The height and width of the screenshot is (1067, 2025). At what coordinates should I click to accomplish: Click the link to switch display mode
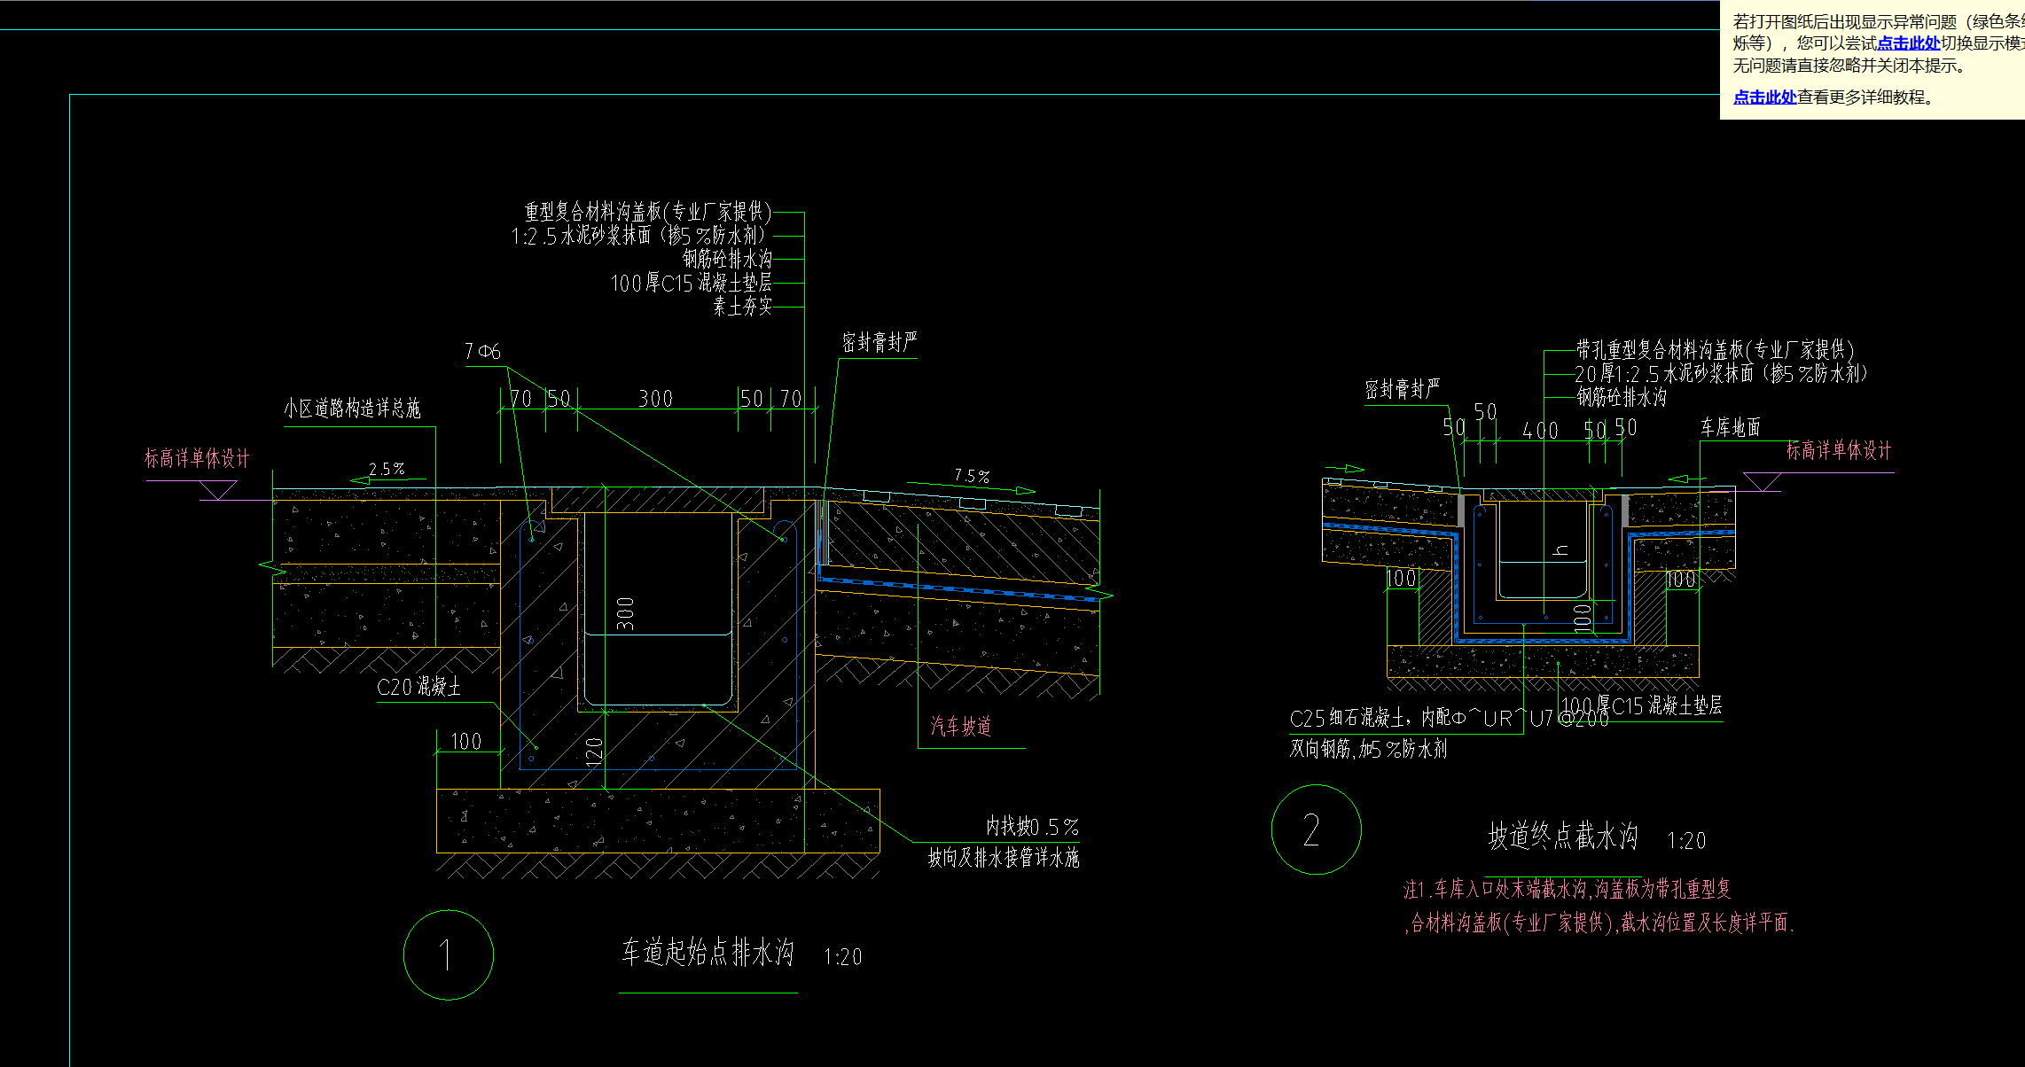click(x=1908, y=43)
